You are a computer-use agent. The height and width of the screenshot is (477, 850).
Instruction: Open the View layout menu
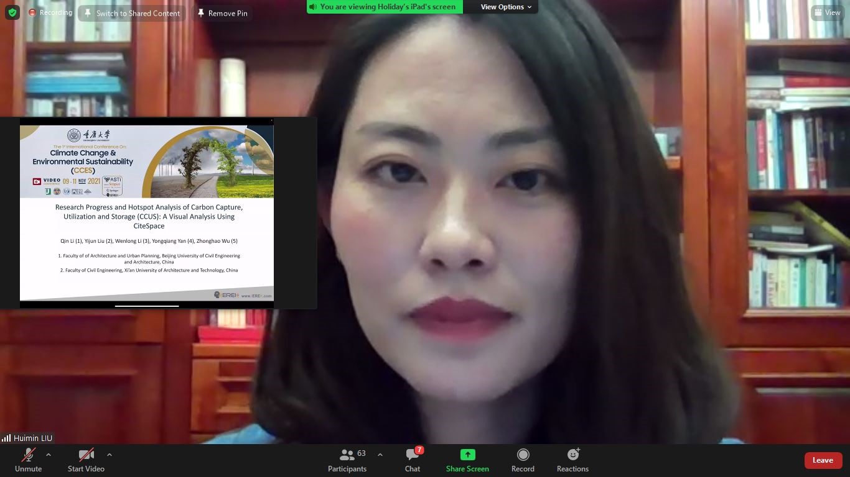(x=827, y=12)
